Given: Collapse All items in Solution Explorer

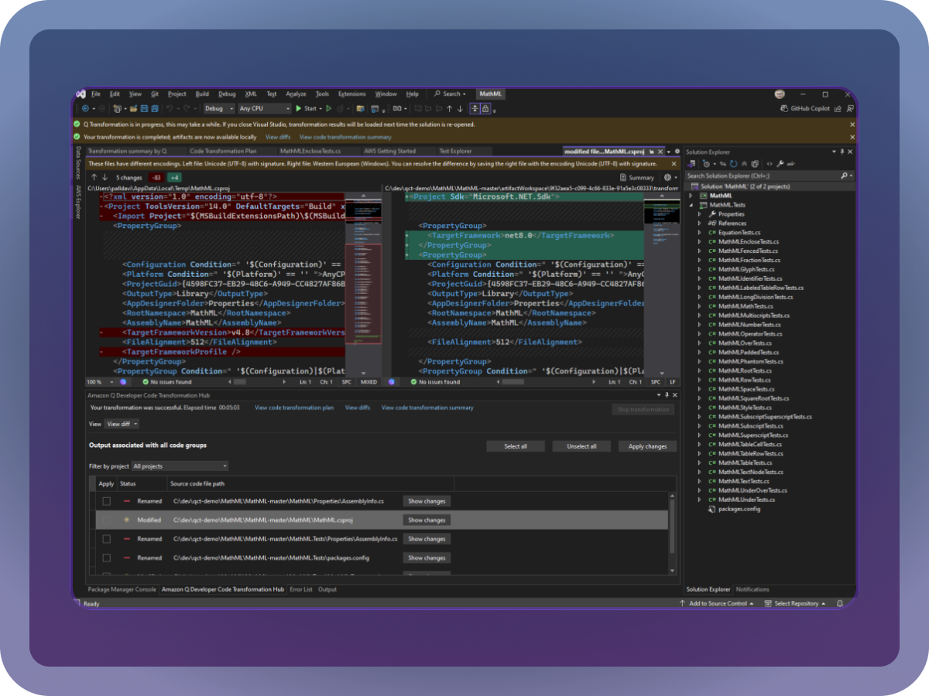Looking at the screenshot, I should 745,163.
